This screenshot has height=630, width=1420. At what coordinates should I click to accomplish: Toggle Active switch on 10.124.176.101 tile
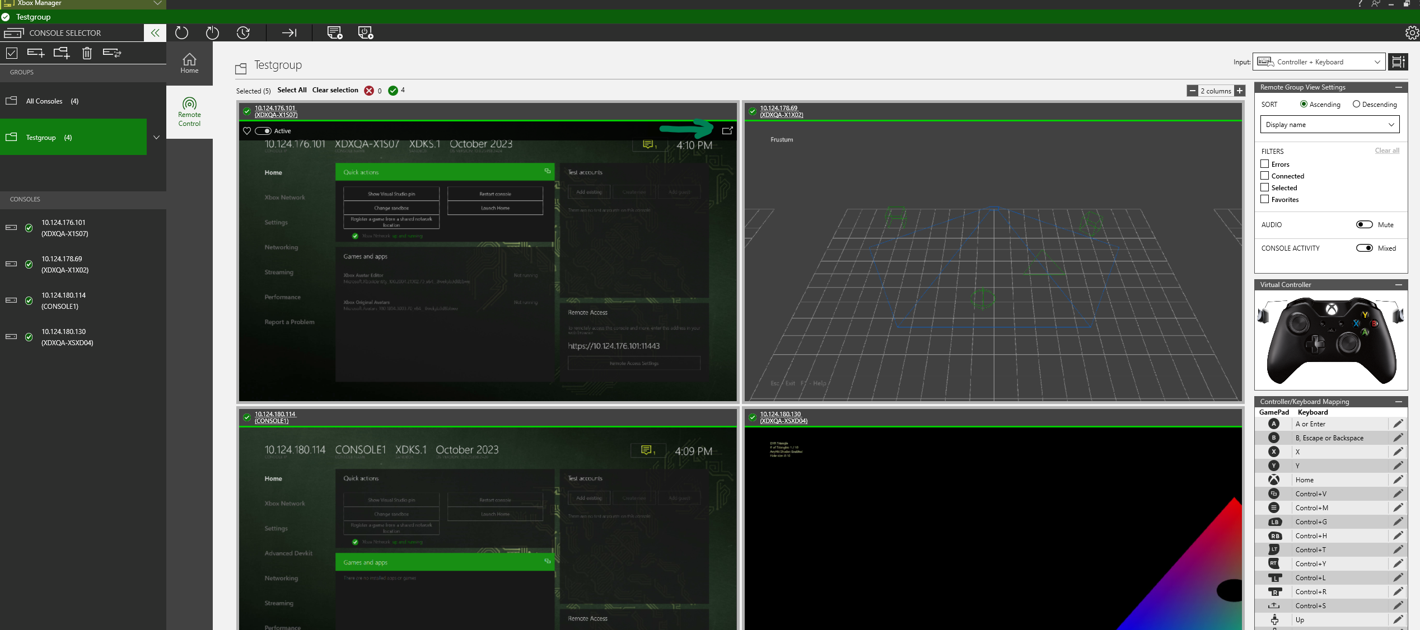[263, 131]
